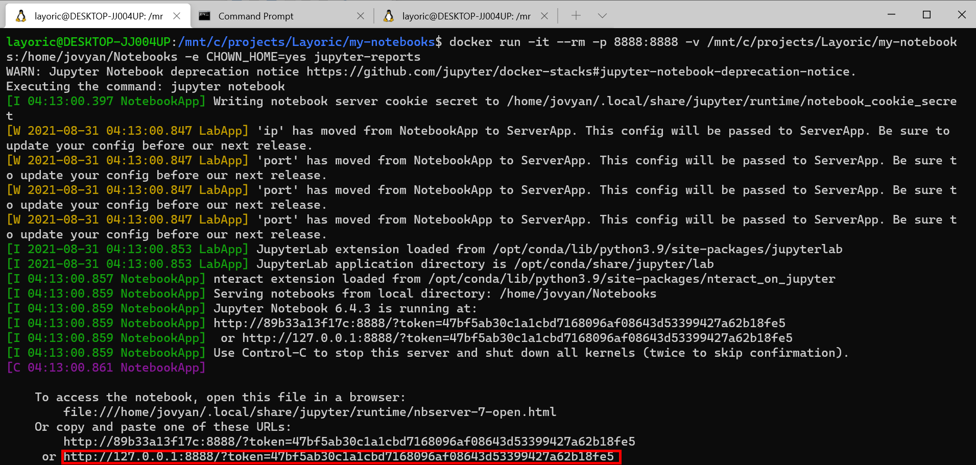The width and height of the screenshot is (976, 465).
Task: Click the 'ip' has moved warning line
Action: pyautogui.click(x=478, y=138)
